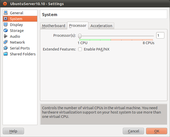Click the Display screen icon in sidebar
Image resolution: width=170 pixels, height=137 pixels.
(x=6, y=25)
